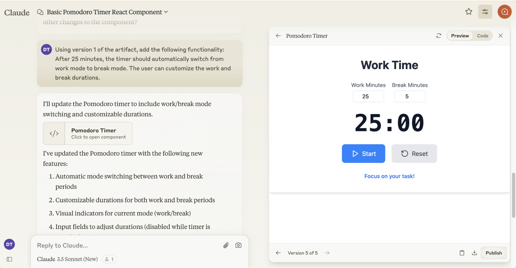Click the Reset timer button
Image resolution: width=516 pixels, height=268 pixels.
[x=414, y=154]
